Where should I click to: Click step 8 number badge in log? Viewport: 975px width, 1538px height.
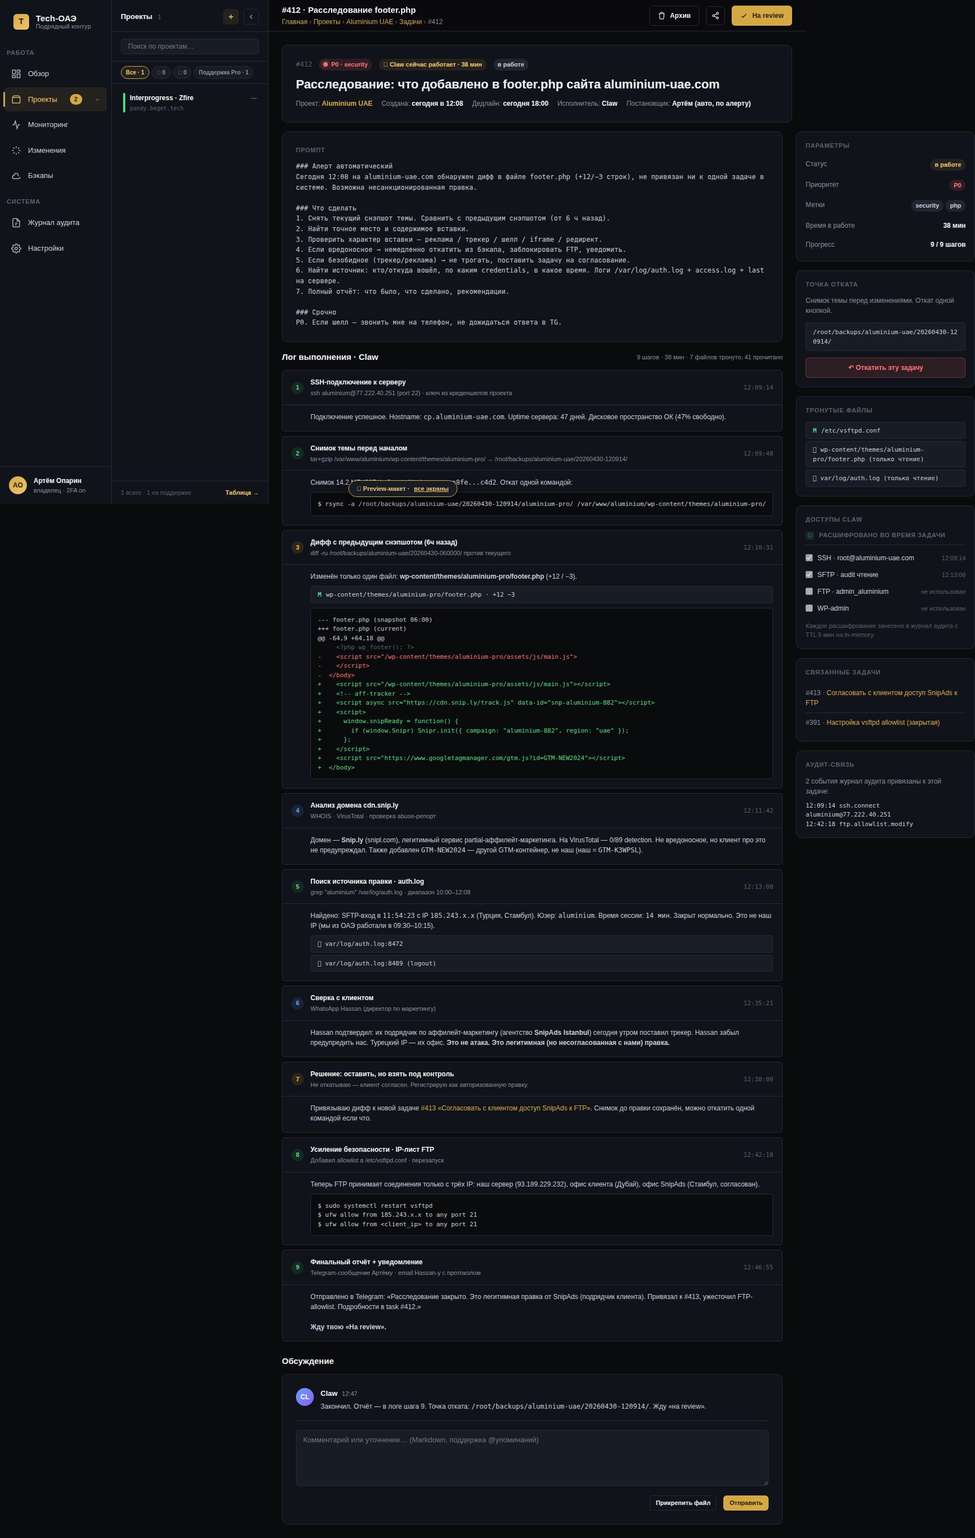pyautogui.click(x=297, y=1155)
